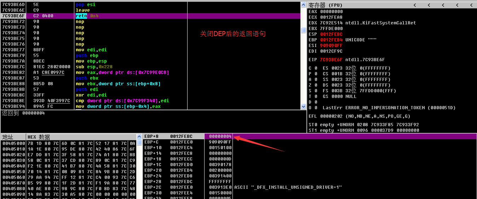Select stack value 00000004 at EBP+8
This screenshot has height=199, width=477.
[x=220, y=136]
